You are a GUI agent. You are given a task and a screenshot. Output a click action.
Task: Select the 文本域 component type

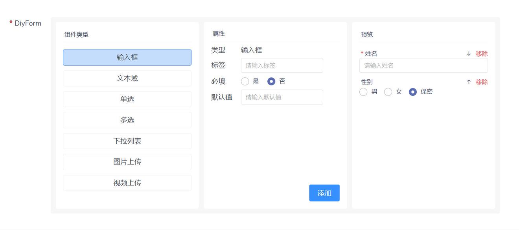point(127,78)
